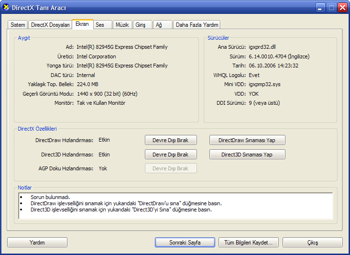The image size is (350, 255).
Task: Click the '224.0 MB' memory value
Action: click(x=87, y=84)
